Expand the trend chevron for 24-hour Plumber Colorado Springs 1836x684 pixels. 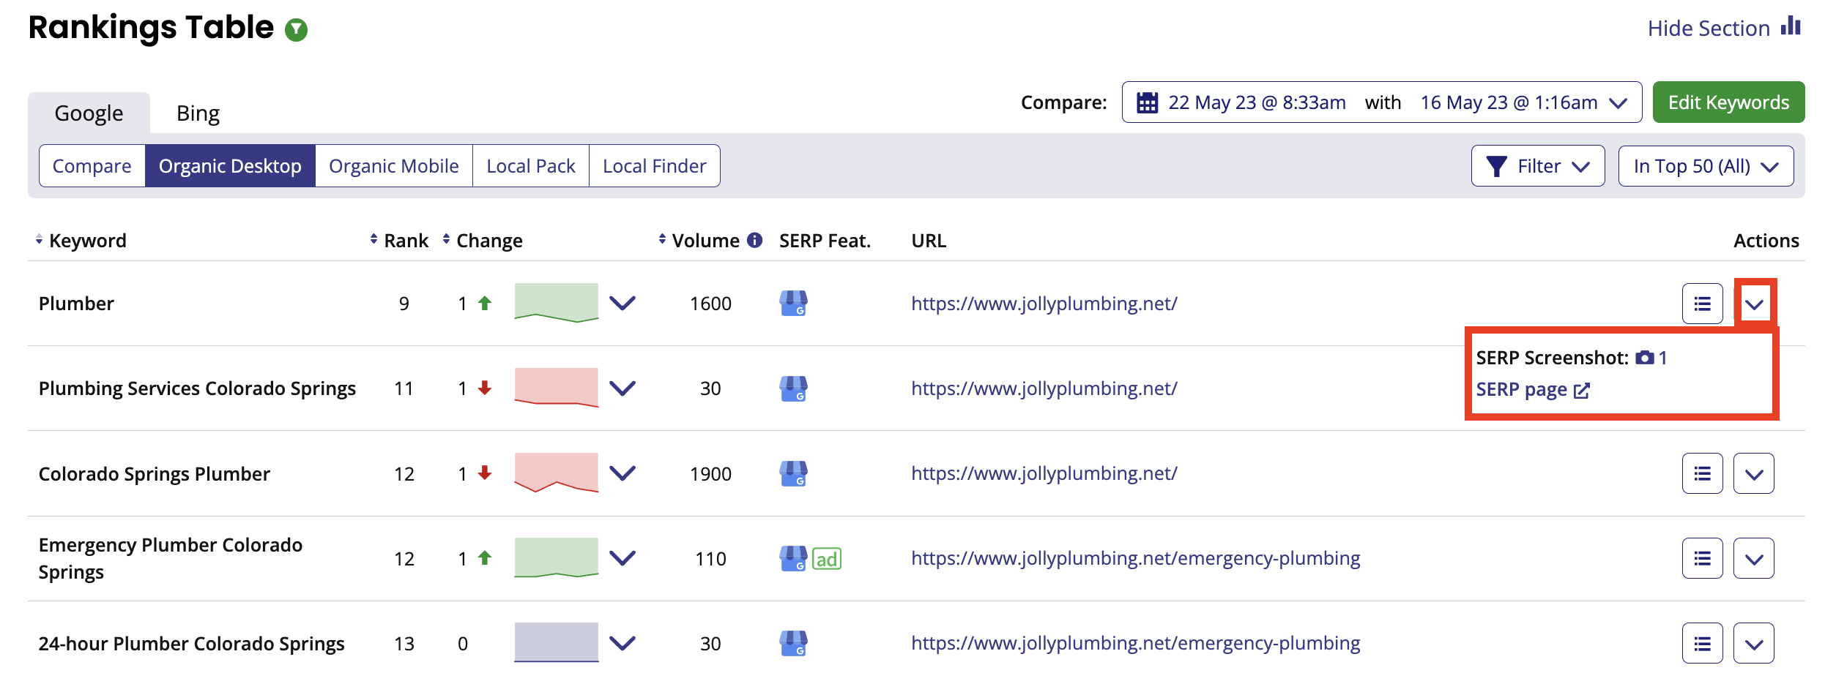pos(622,643)
